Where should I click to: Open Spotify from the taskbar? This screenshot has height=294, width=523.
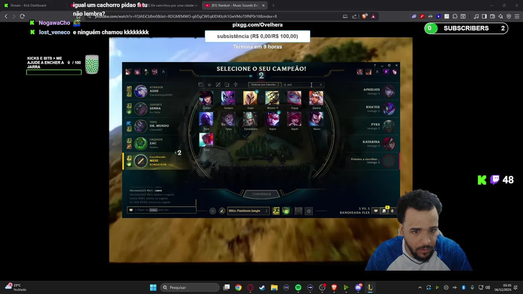tap(298, 287)
